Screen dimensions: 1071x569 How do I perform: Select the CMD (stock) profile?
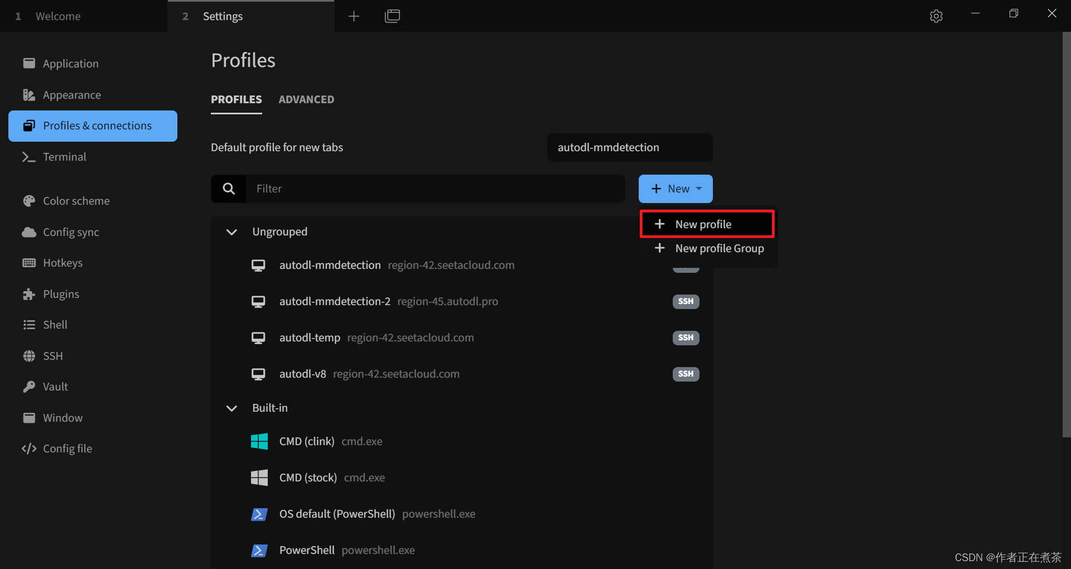pos(462,478)
